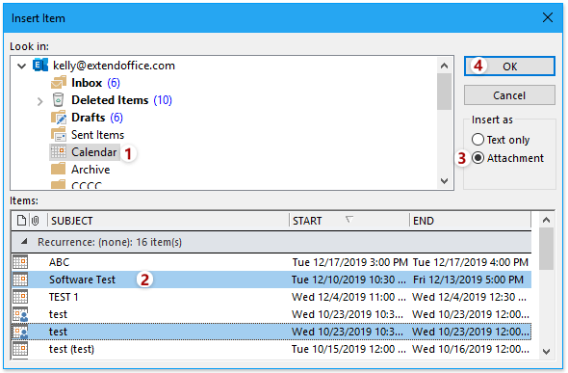Click the Sent Items folder icon

click(x=59, y=135)
